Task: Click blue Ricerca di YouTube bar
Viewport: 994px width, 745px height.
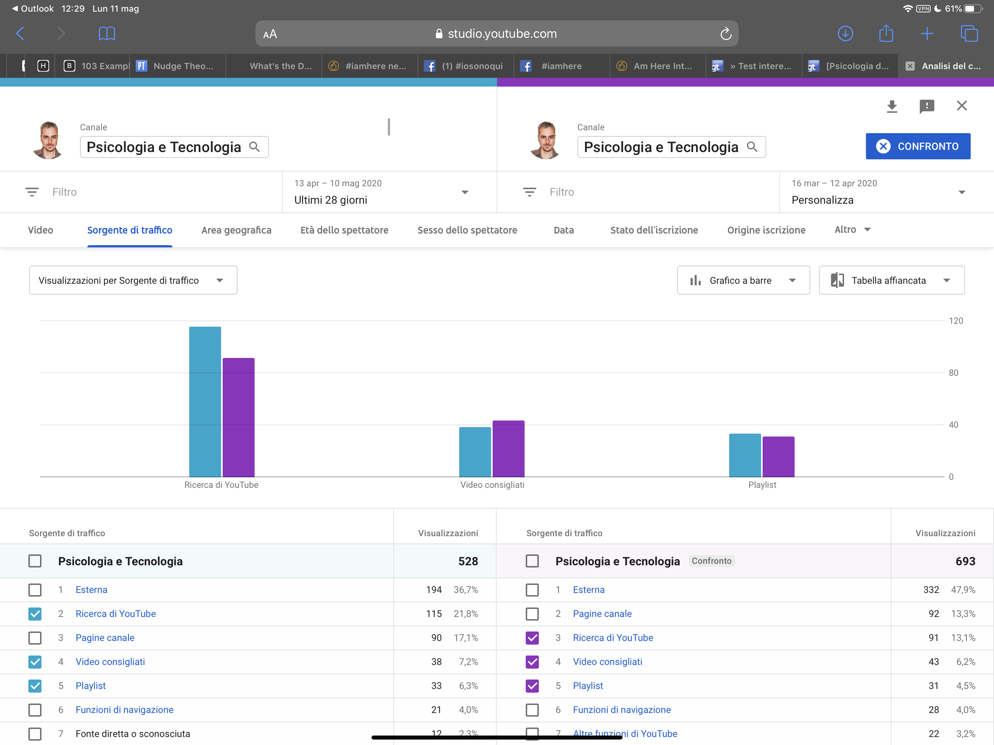Action: (205, 402)
